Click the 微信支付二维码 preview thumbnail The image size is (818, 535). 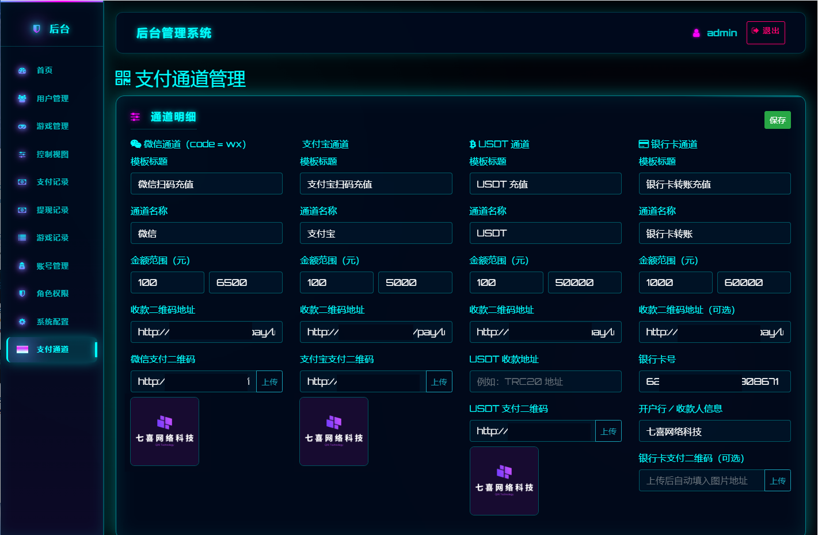coord(165,431)
